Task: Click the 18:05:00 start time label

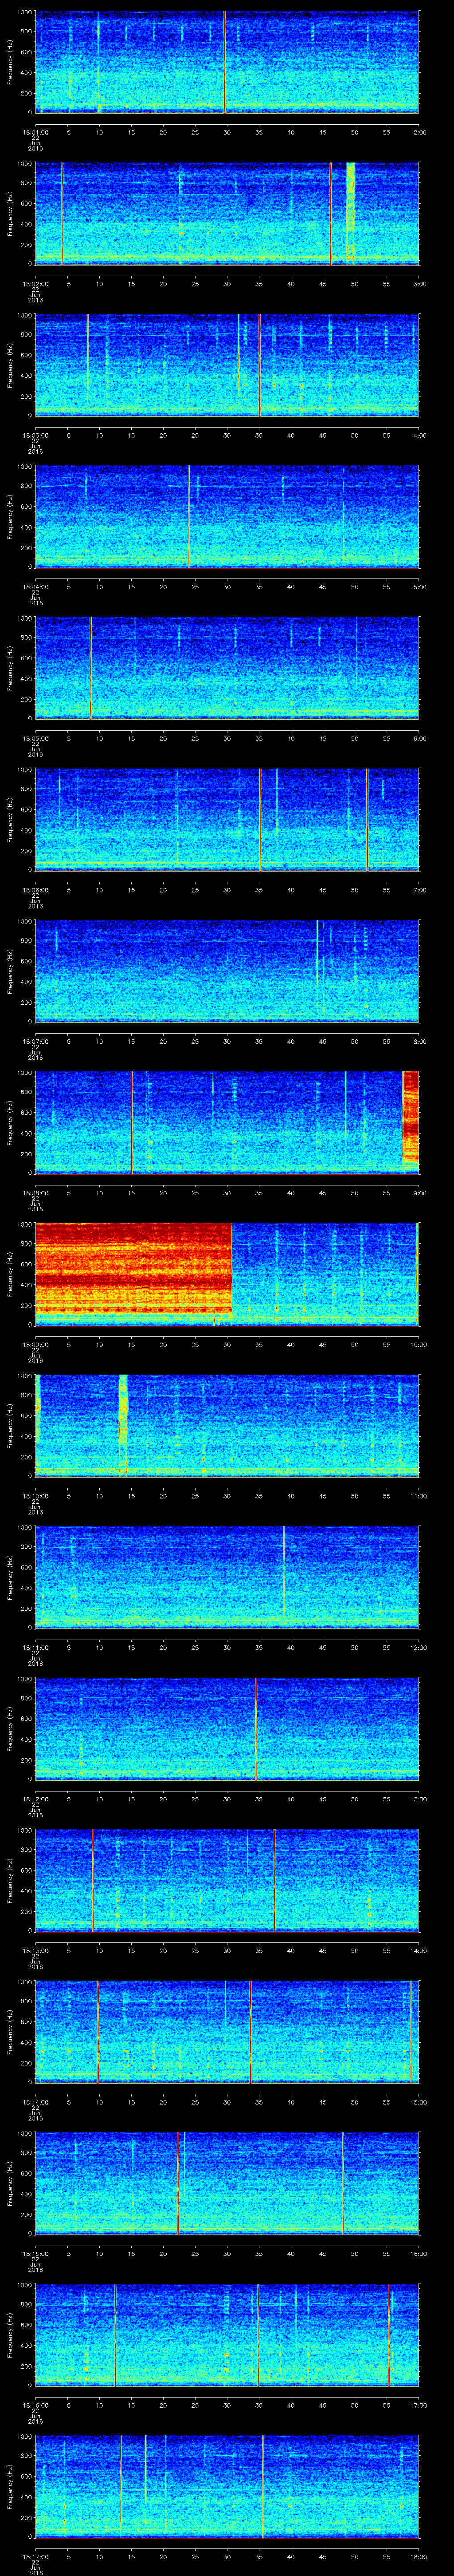Action: click(35, 738)
